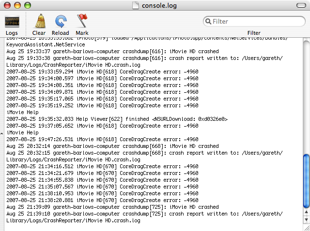The width and height of the screenshot is (310, 231).
Task: Zoom the window with green button
Action: (28, 5)
